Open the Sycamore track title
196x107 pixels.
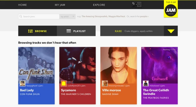point(69,90)
